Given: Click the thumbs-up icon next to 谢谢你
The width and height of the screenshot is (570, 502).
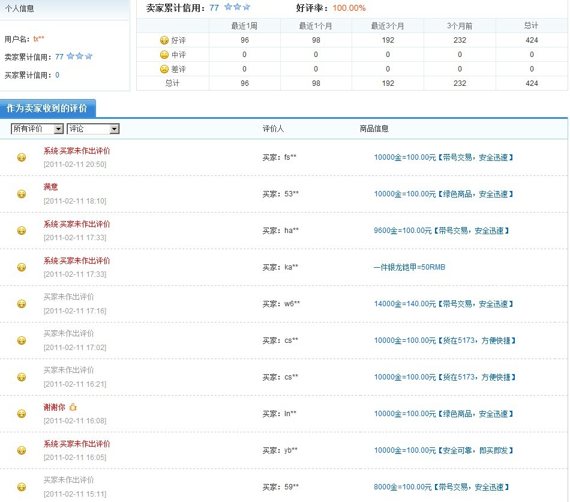Looking at the screenshot, I should (73, 407).
